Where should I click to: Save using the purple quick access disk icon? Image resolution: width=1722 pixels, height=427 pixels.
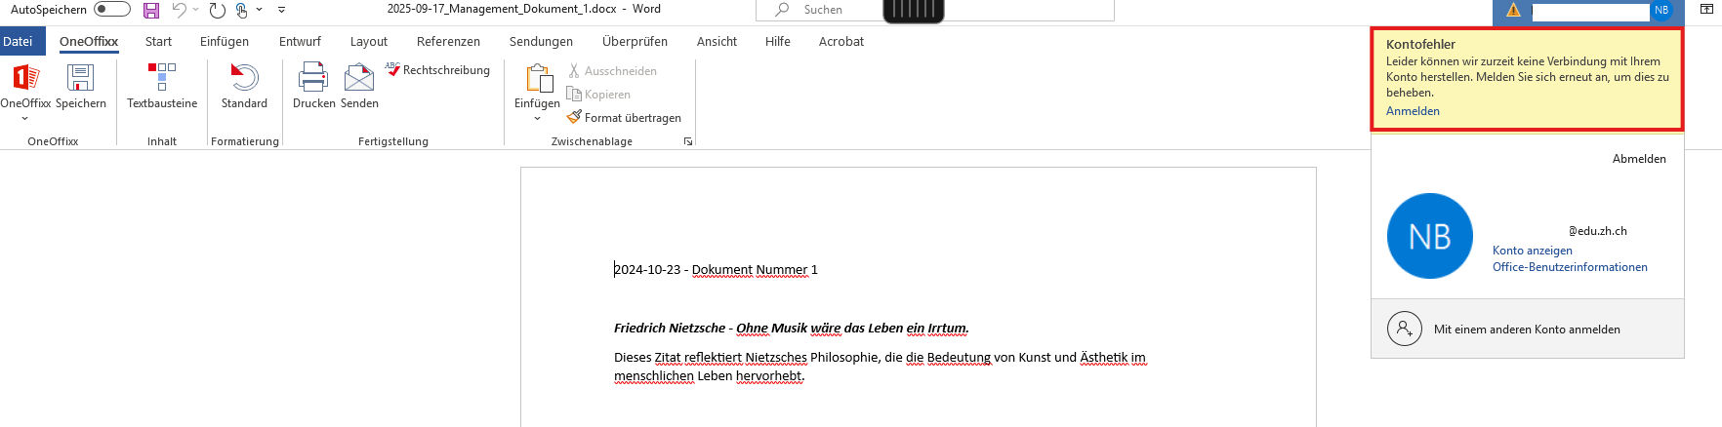[151, 10]
